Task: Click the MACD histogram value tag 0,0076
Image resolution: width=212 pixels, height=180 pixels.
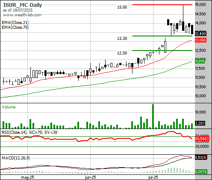Action: (200, 171)
